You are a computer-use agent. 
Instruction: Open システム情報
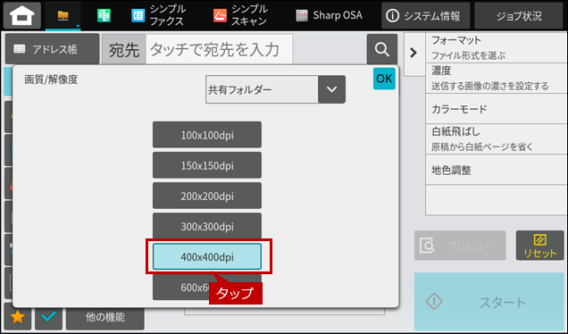[x=426, y=15]
